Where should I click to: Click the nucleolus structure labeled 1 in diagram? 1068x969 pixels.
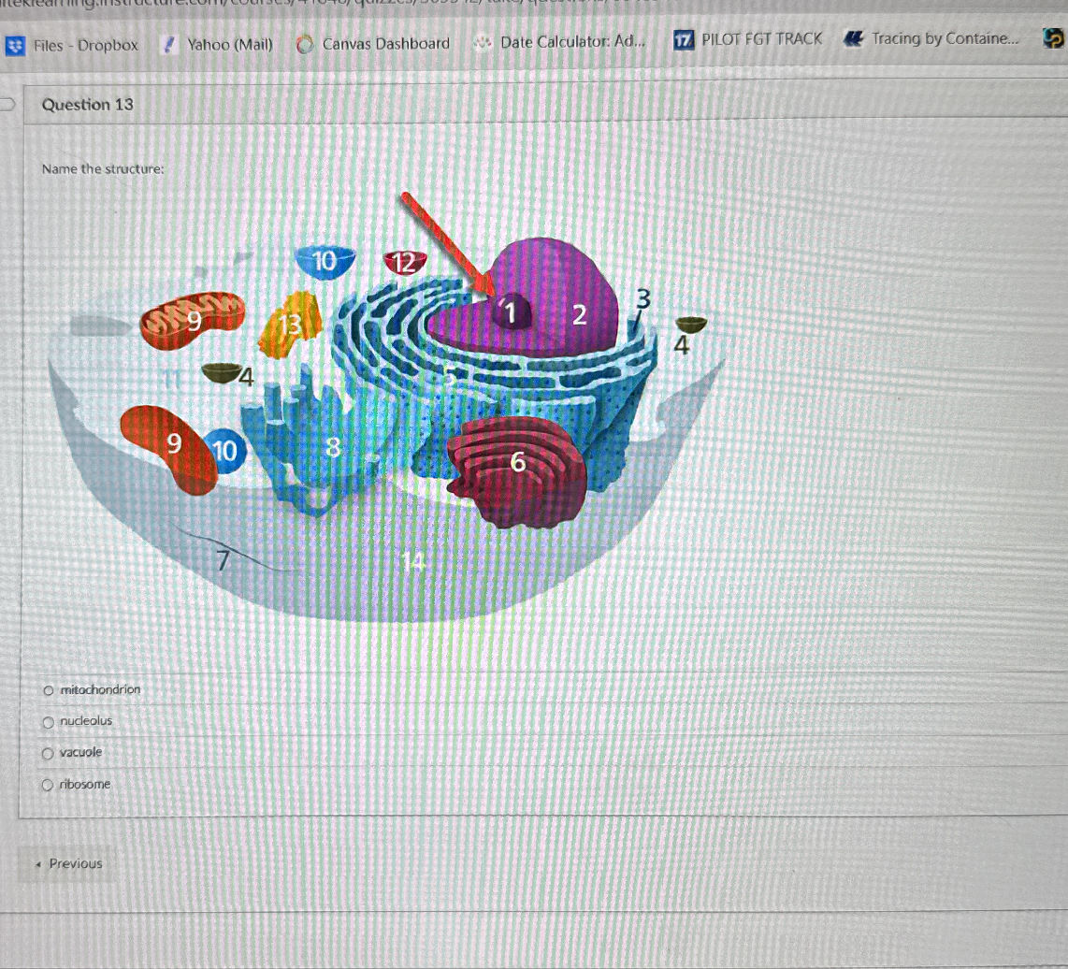tap(511, 313)
